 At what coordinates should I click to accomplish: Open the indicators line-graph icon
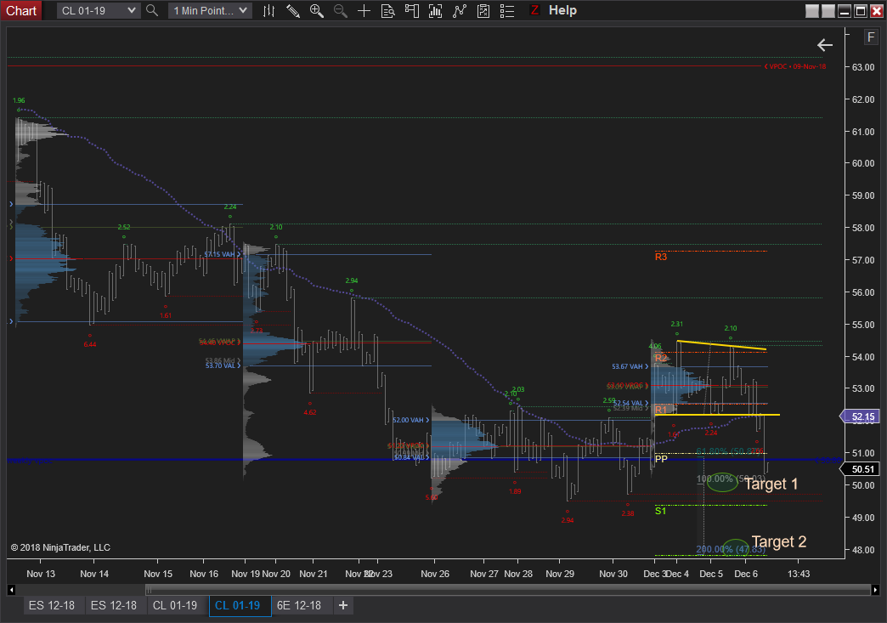tap(460, 11)
